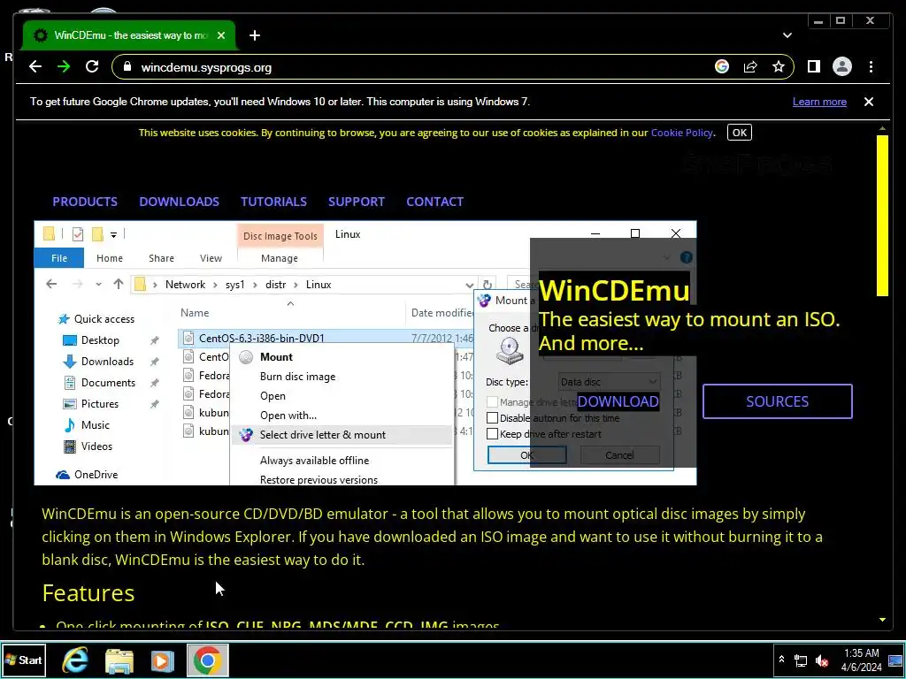Click the green forward arrow in Chrome
906x679 pixels.
[x=64, y=67]
